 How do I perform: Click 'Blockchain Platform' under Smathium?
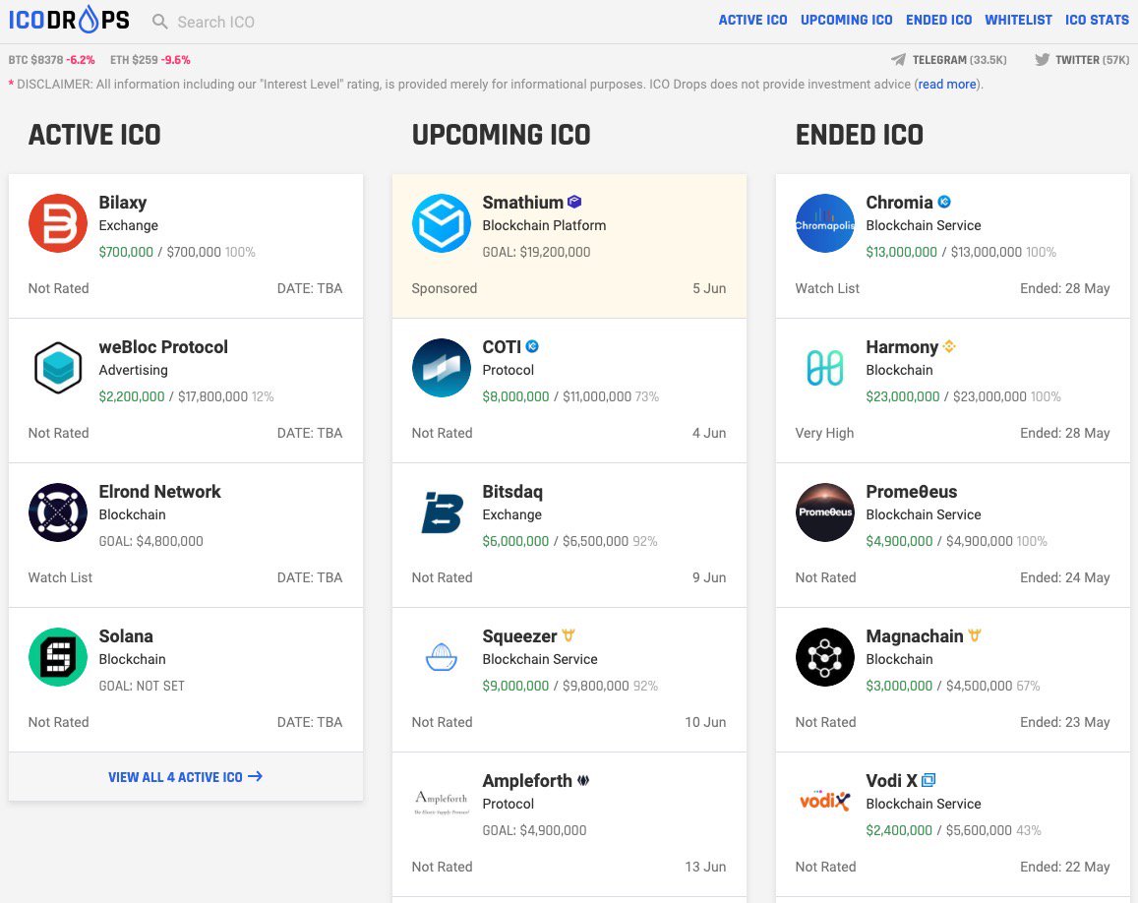544,225
